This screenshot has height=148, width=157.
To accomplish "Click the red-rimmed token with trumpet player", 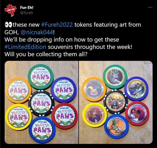I will tap(137, 113).
